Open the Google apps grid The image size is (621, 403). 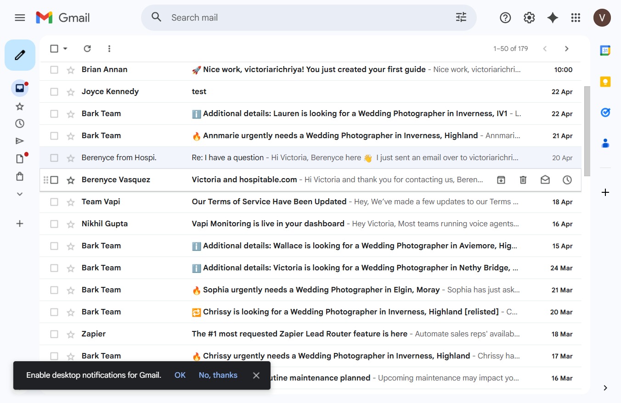coord(576,17)
